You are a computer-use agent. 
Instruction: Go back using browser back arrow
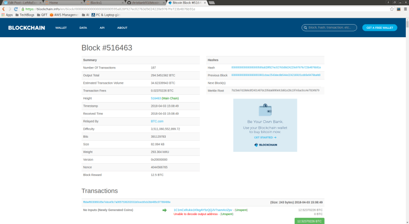coord(3,9)
